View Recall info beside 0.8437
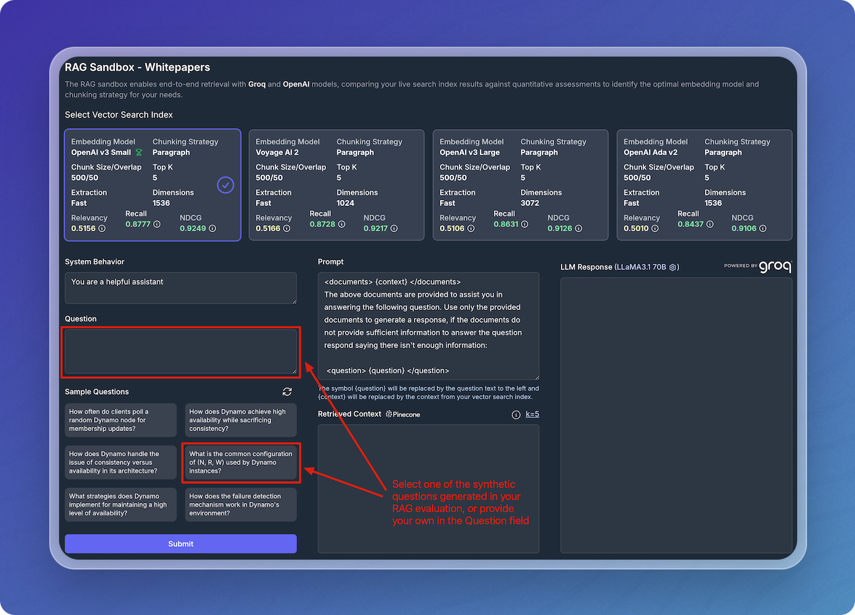The height and width of the screenshot is (615, 855). [x=710, y=224]
